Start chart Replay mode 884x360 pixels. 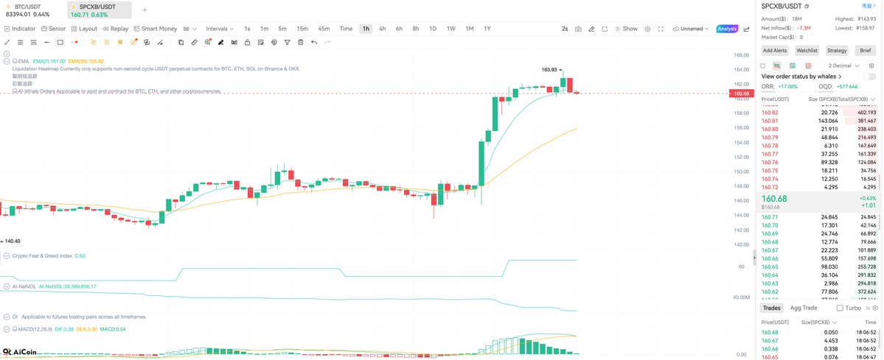(x=115, y=29)
